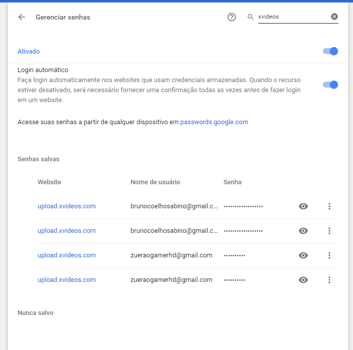
Task: Open the help question mark icon
Action: 232,17
